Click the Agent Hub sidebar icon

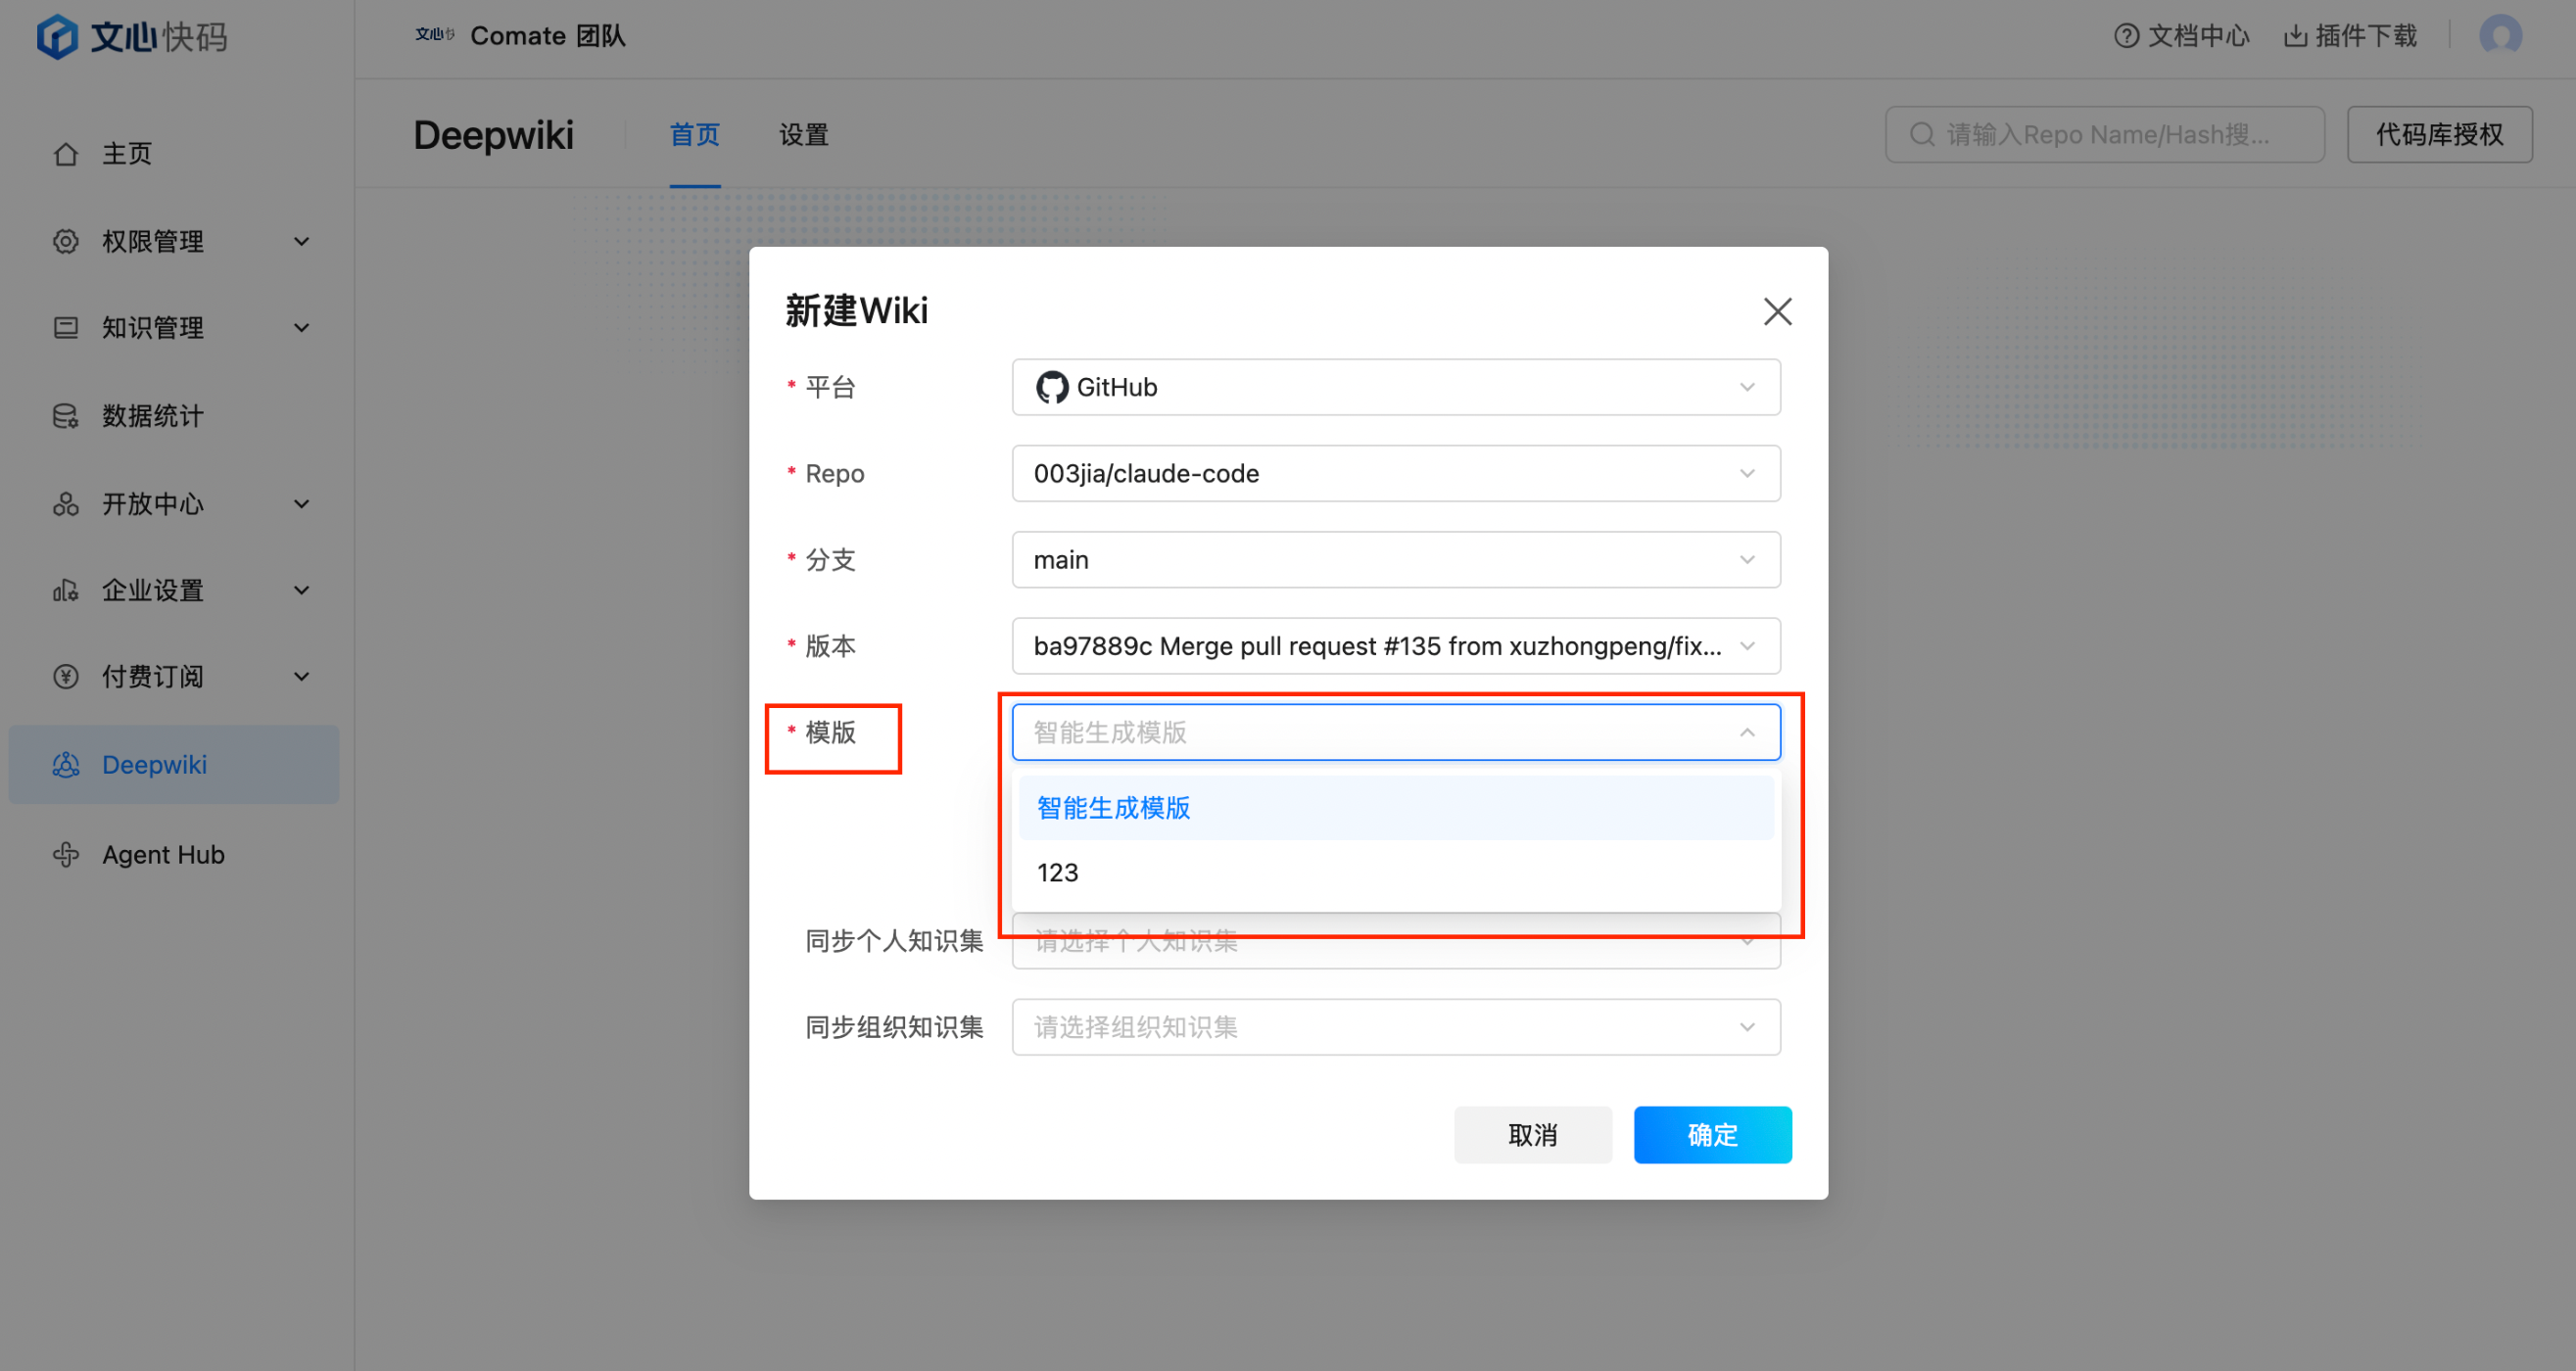(66, 855)
